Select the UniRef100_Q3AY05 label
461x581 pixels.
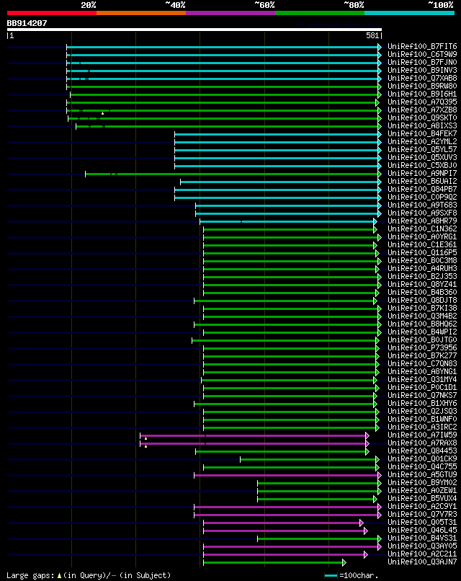tap(422, 546)
